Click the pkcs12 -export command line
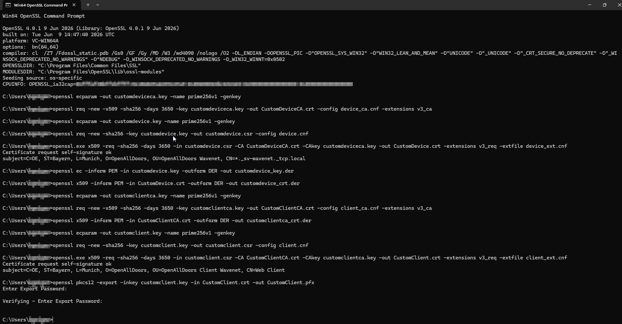 (158, 283)
